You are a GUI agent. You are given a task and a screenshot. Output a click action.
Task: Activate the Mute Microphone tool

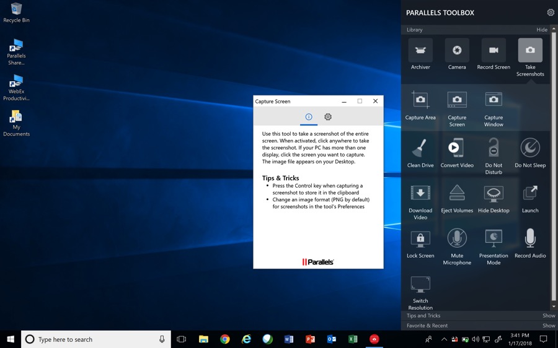457,247
